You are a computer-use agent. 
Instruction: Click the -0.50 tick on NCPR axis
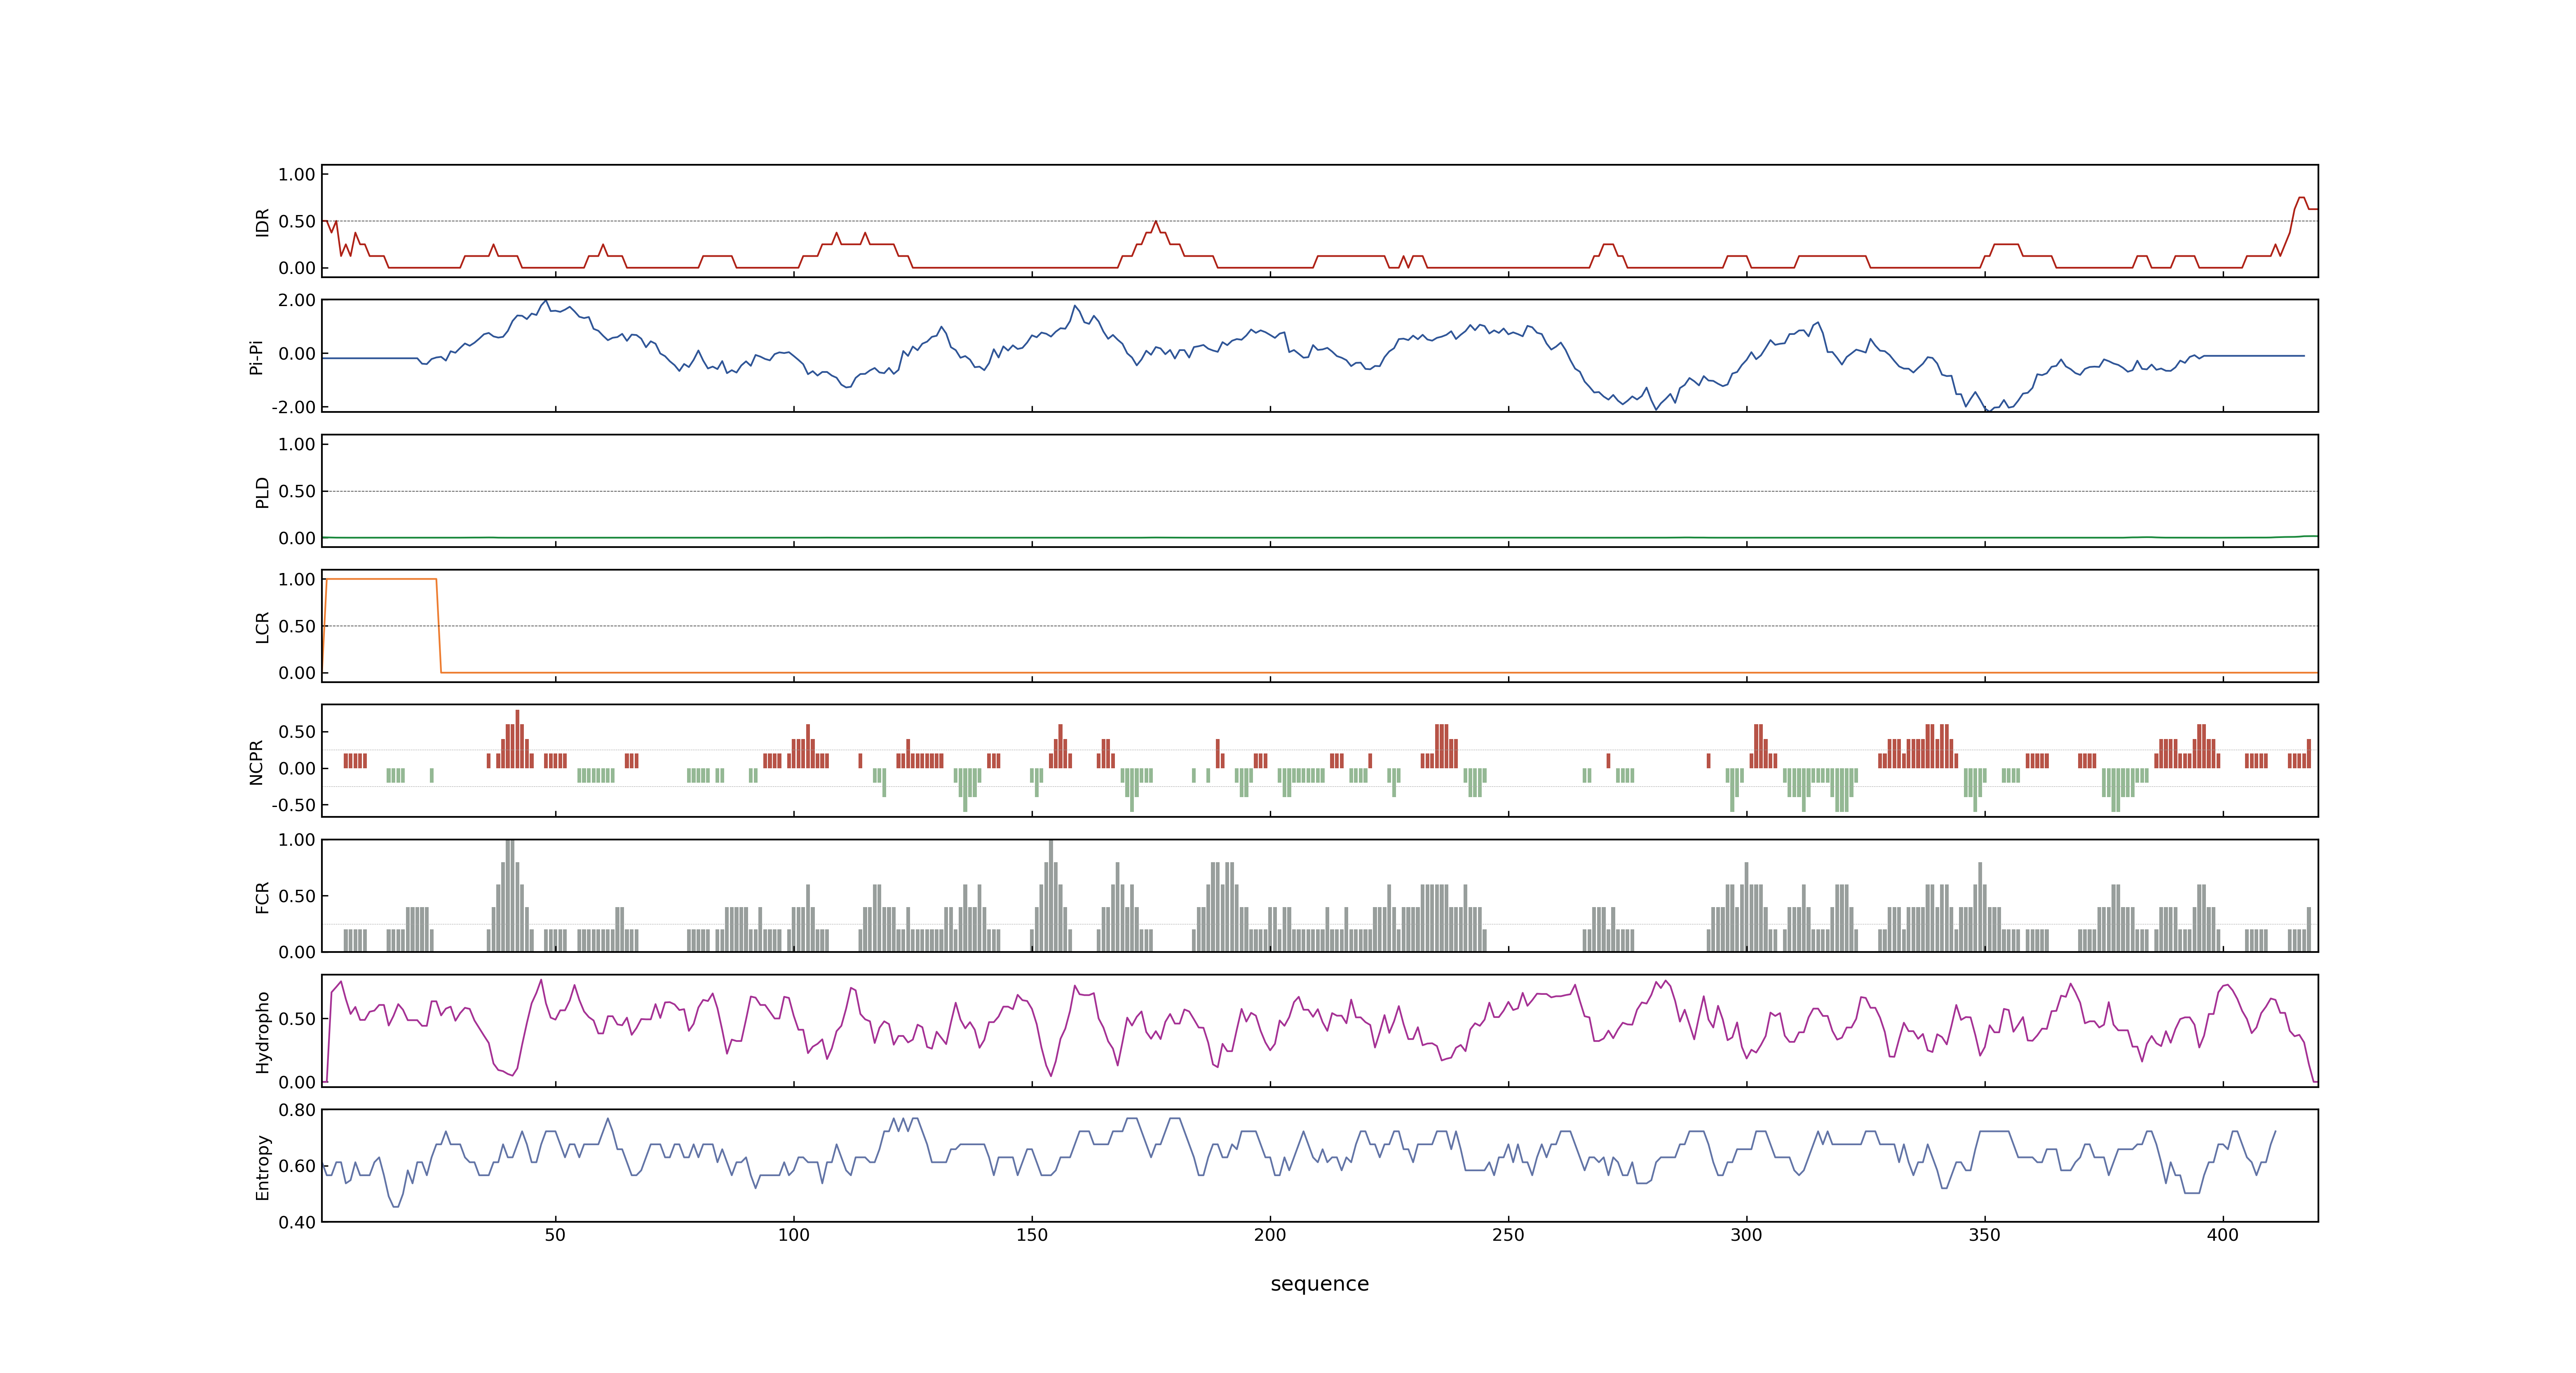click(x=294, y=805)
